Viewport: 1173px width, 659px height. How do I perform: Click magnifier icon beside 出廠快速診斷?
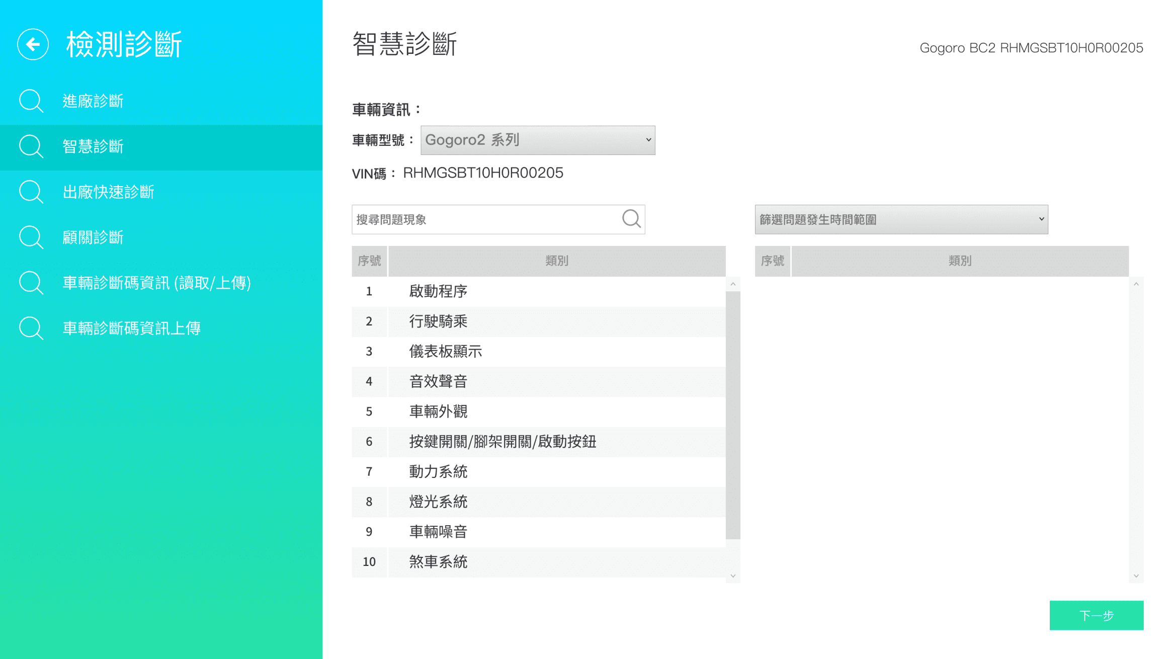(31, 192)
